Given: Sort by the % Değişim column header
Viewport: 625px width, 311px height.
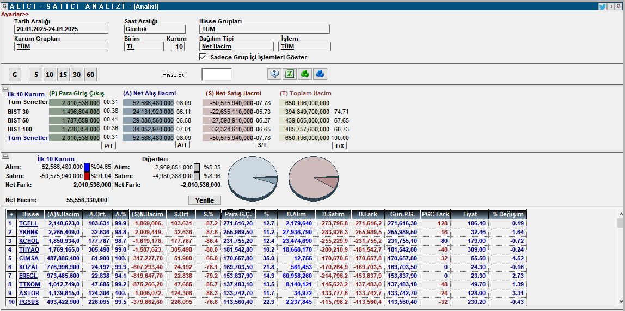Looking at the screenshot, I should click(x=508, y=214).
